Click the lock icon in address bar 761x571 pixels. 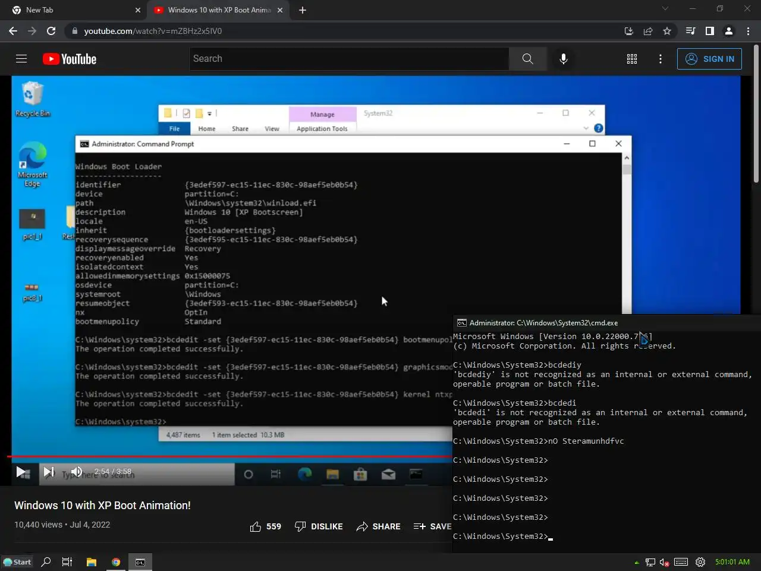[74, 31]
